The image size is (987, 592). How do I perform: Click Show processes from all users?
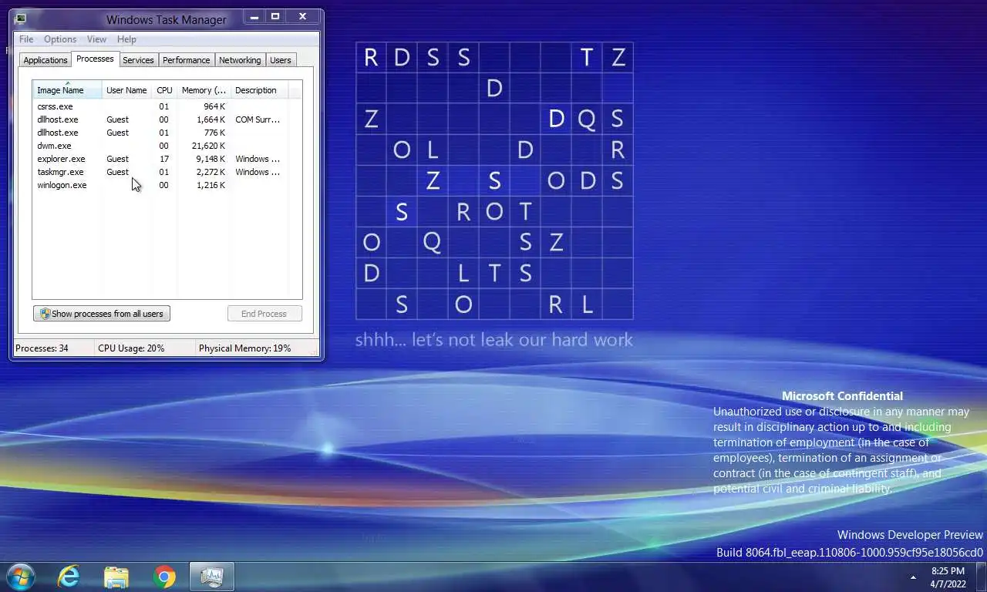click(102, 314)
